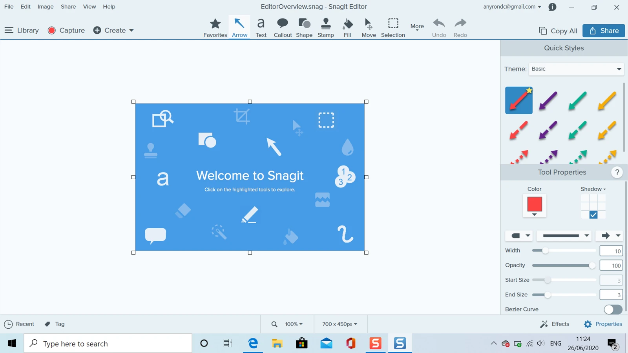628x353 pixels.
Task: Click the Windows Start button
Action: click(12, 344)
